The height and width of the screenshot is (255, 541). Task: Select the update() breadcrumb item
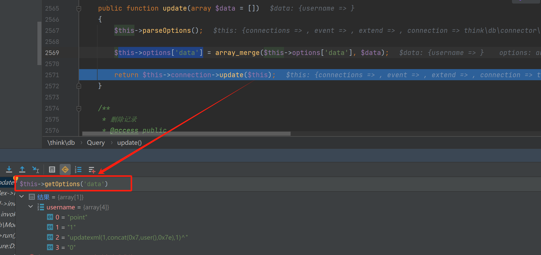(x=129, y=143)
